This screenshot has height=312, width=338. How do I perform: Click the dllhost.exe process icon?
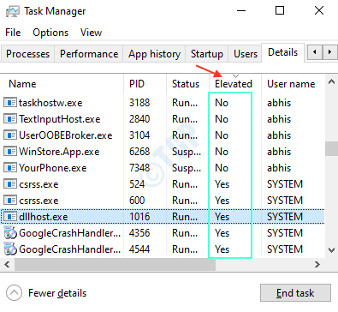pos(10,217)
